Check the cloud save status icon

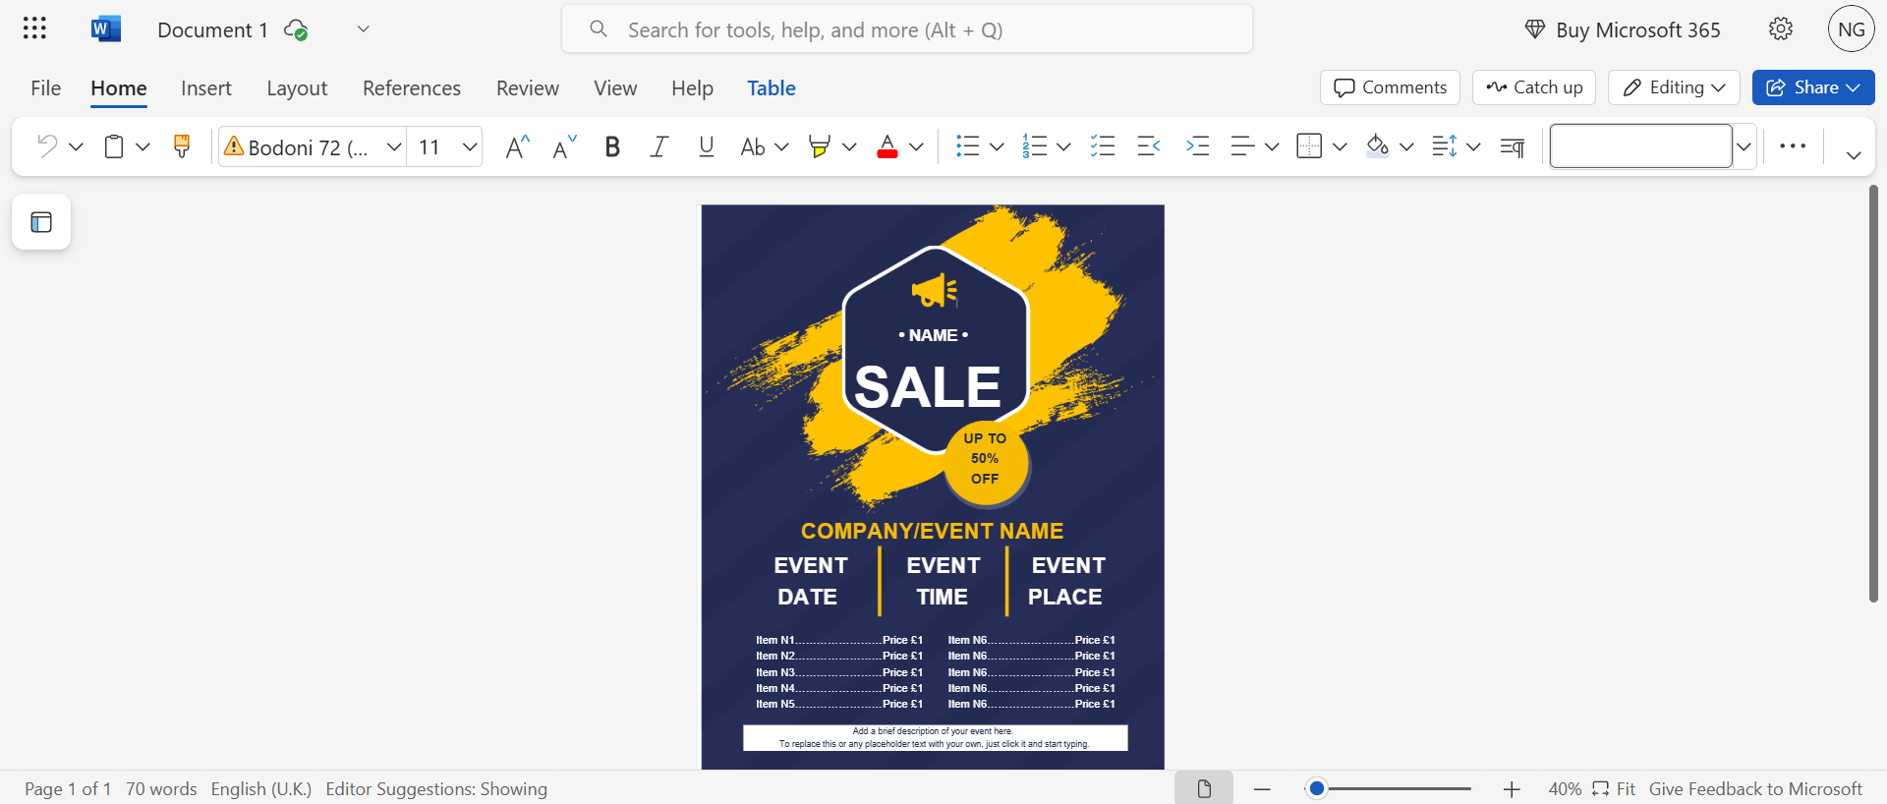[296, 29]
